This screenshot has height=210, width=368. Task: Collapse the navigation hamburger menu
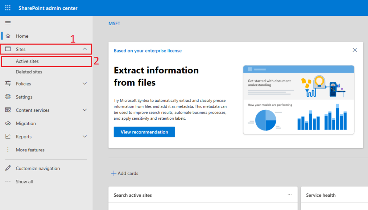tap(8, 23)
